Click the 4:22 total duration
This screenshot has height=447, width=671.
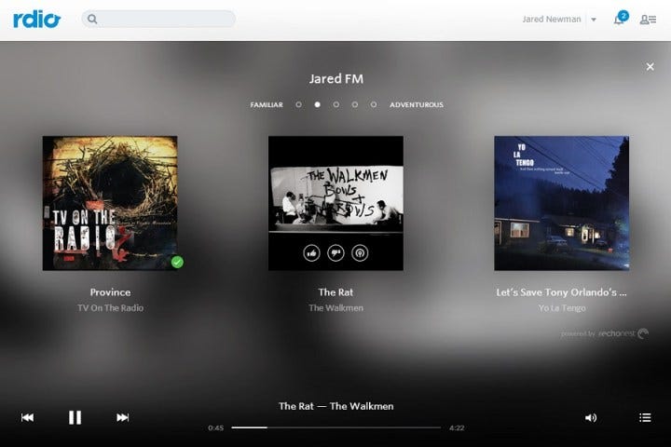(x=457, y=427)
